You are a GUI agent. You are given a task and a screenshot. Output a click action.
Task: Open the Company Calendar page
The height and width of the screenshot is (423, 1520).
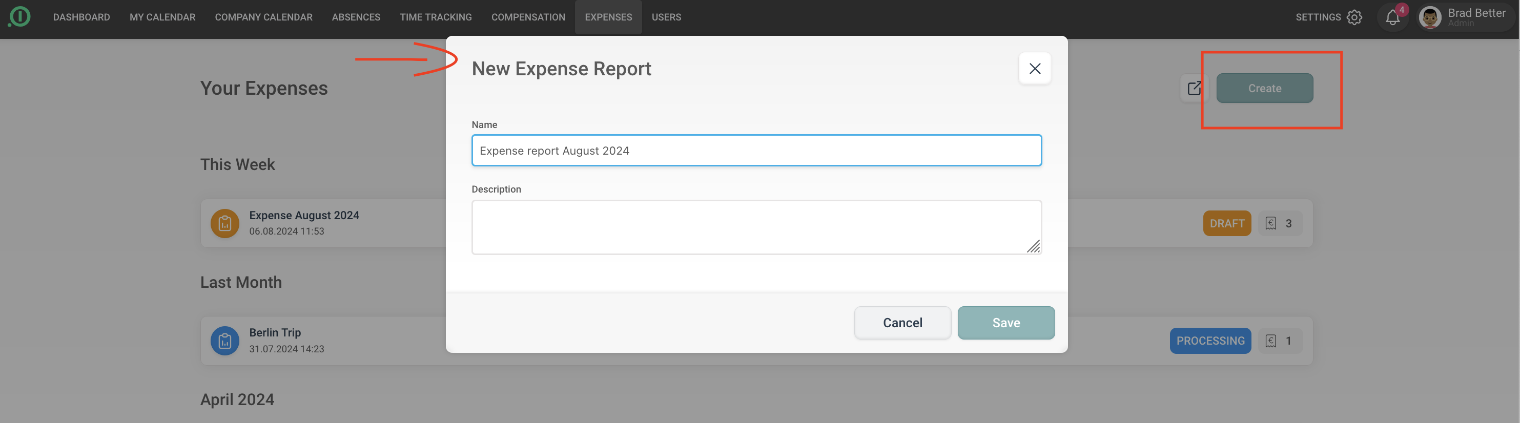(263, 17)
